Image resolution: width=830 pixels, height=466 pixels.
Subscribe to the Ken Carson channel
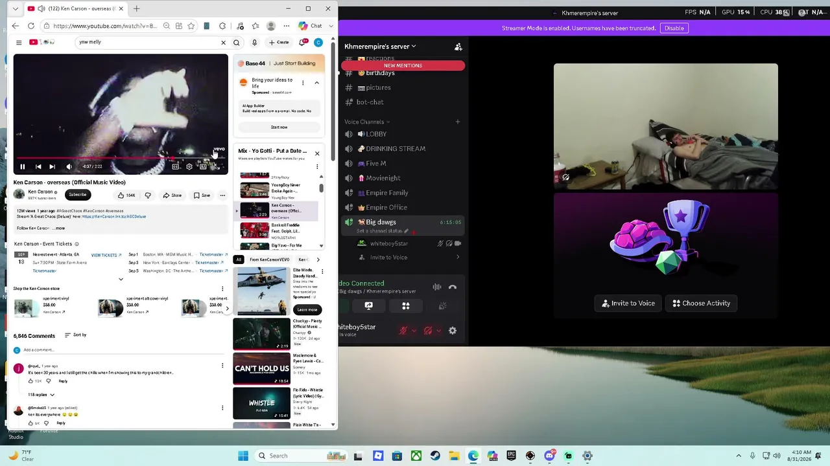coord(78,194)
